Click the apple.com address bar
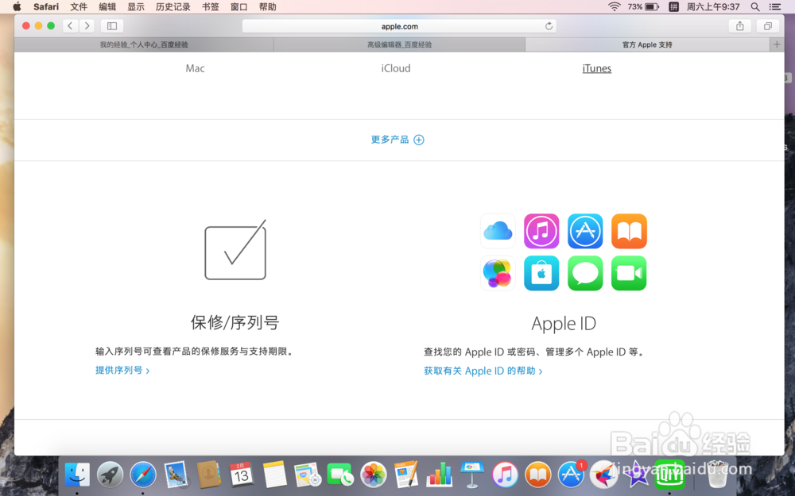Screen dimensions: 795x496 400,26
